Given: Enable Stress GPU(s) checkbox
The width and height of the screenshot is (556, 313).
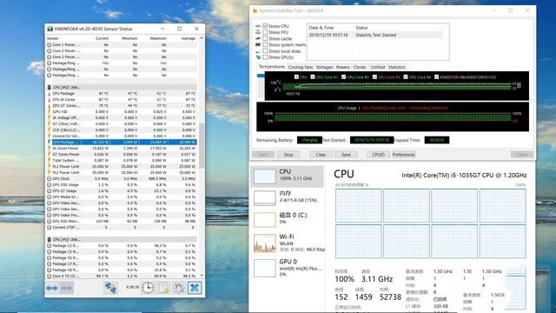Looking at the screenshot, I should 265,57.
